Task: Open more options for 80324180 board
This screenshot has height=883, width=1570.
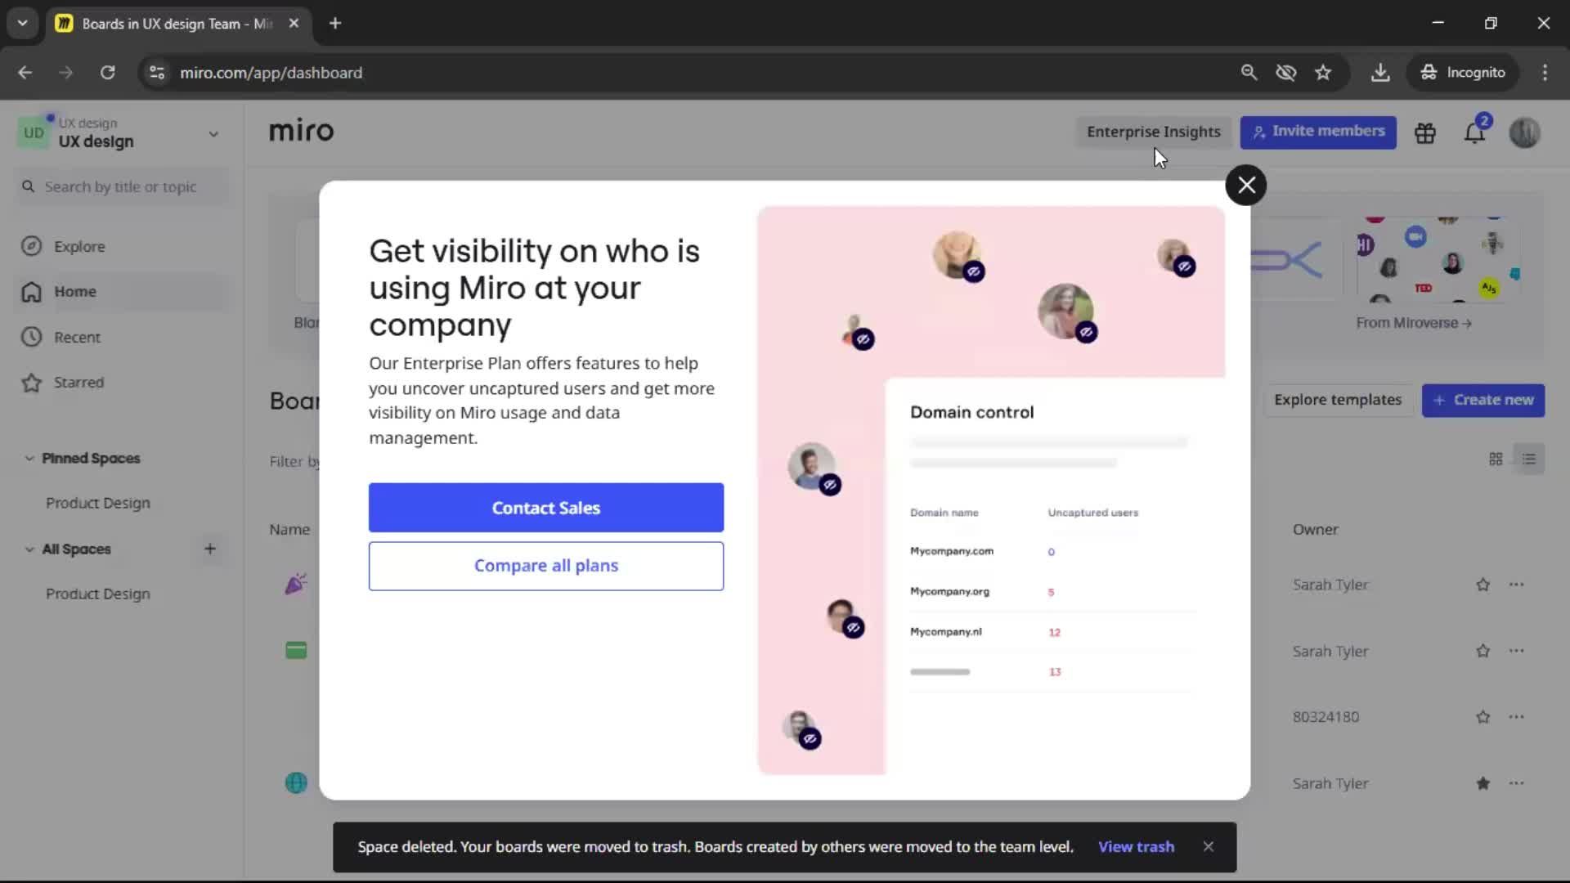Action: point(1517,717)
